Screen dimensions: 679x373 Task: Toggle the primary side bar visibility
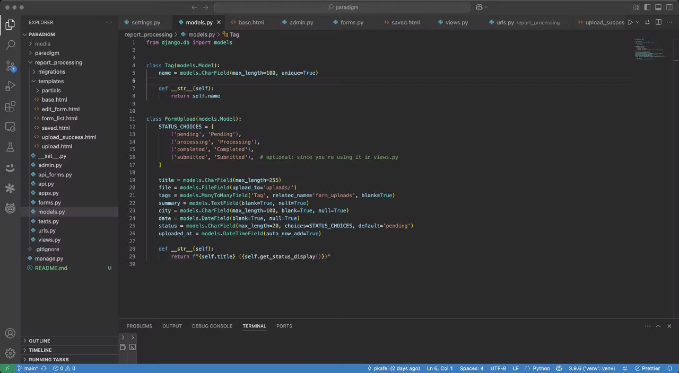(x=648, y=7)
